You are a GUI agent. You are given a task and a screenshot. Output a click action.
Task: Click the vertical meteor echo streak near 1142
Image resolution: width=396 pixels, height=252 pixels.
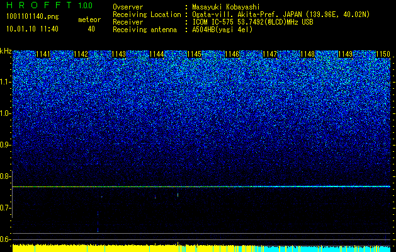98,221
